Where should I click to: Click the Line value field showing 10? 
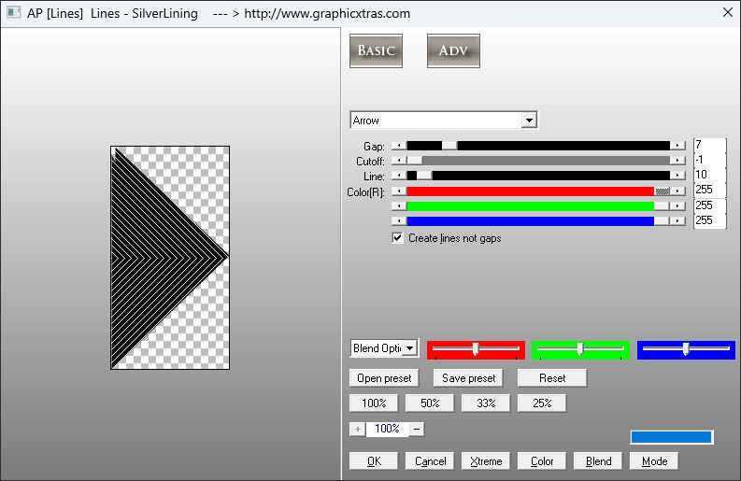point(709,175)
